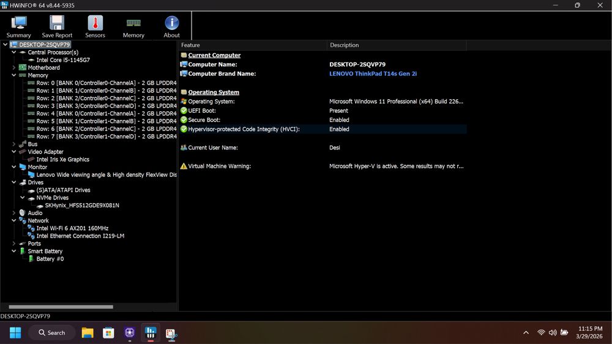612x344 pixels.
Task: Open LENOVO ThinkPad T14s Gen 2i link
Action: 373,73
